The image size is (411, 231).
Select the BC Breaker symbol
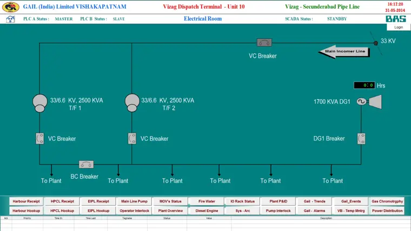[86, 164]
